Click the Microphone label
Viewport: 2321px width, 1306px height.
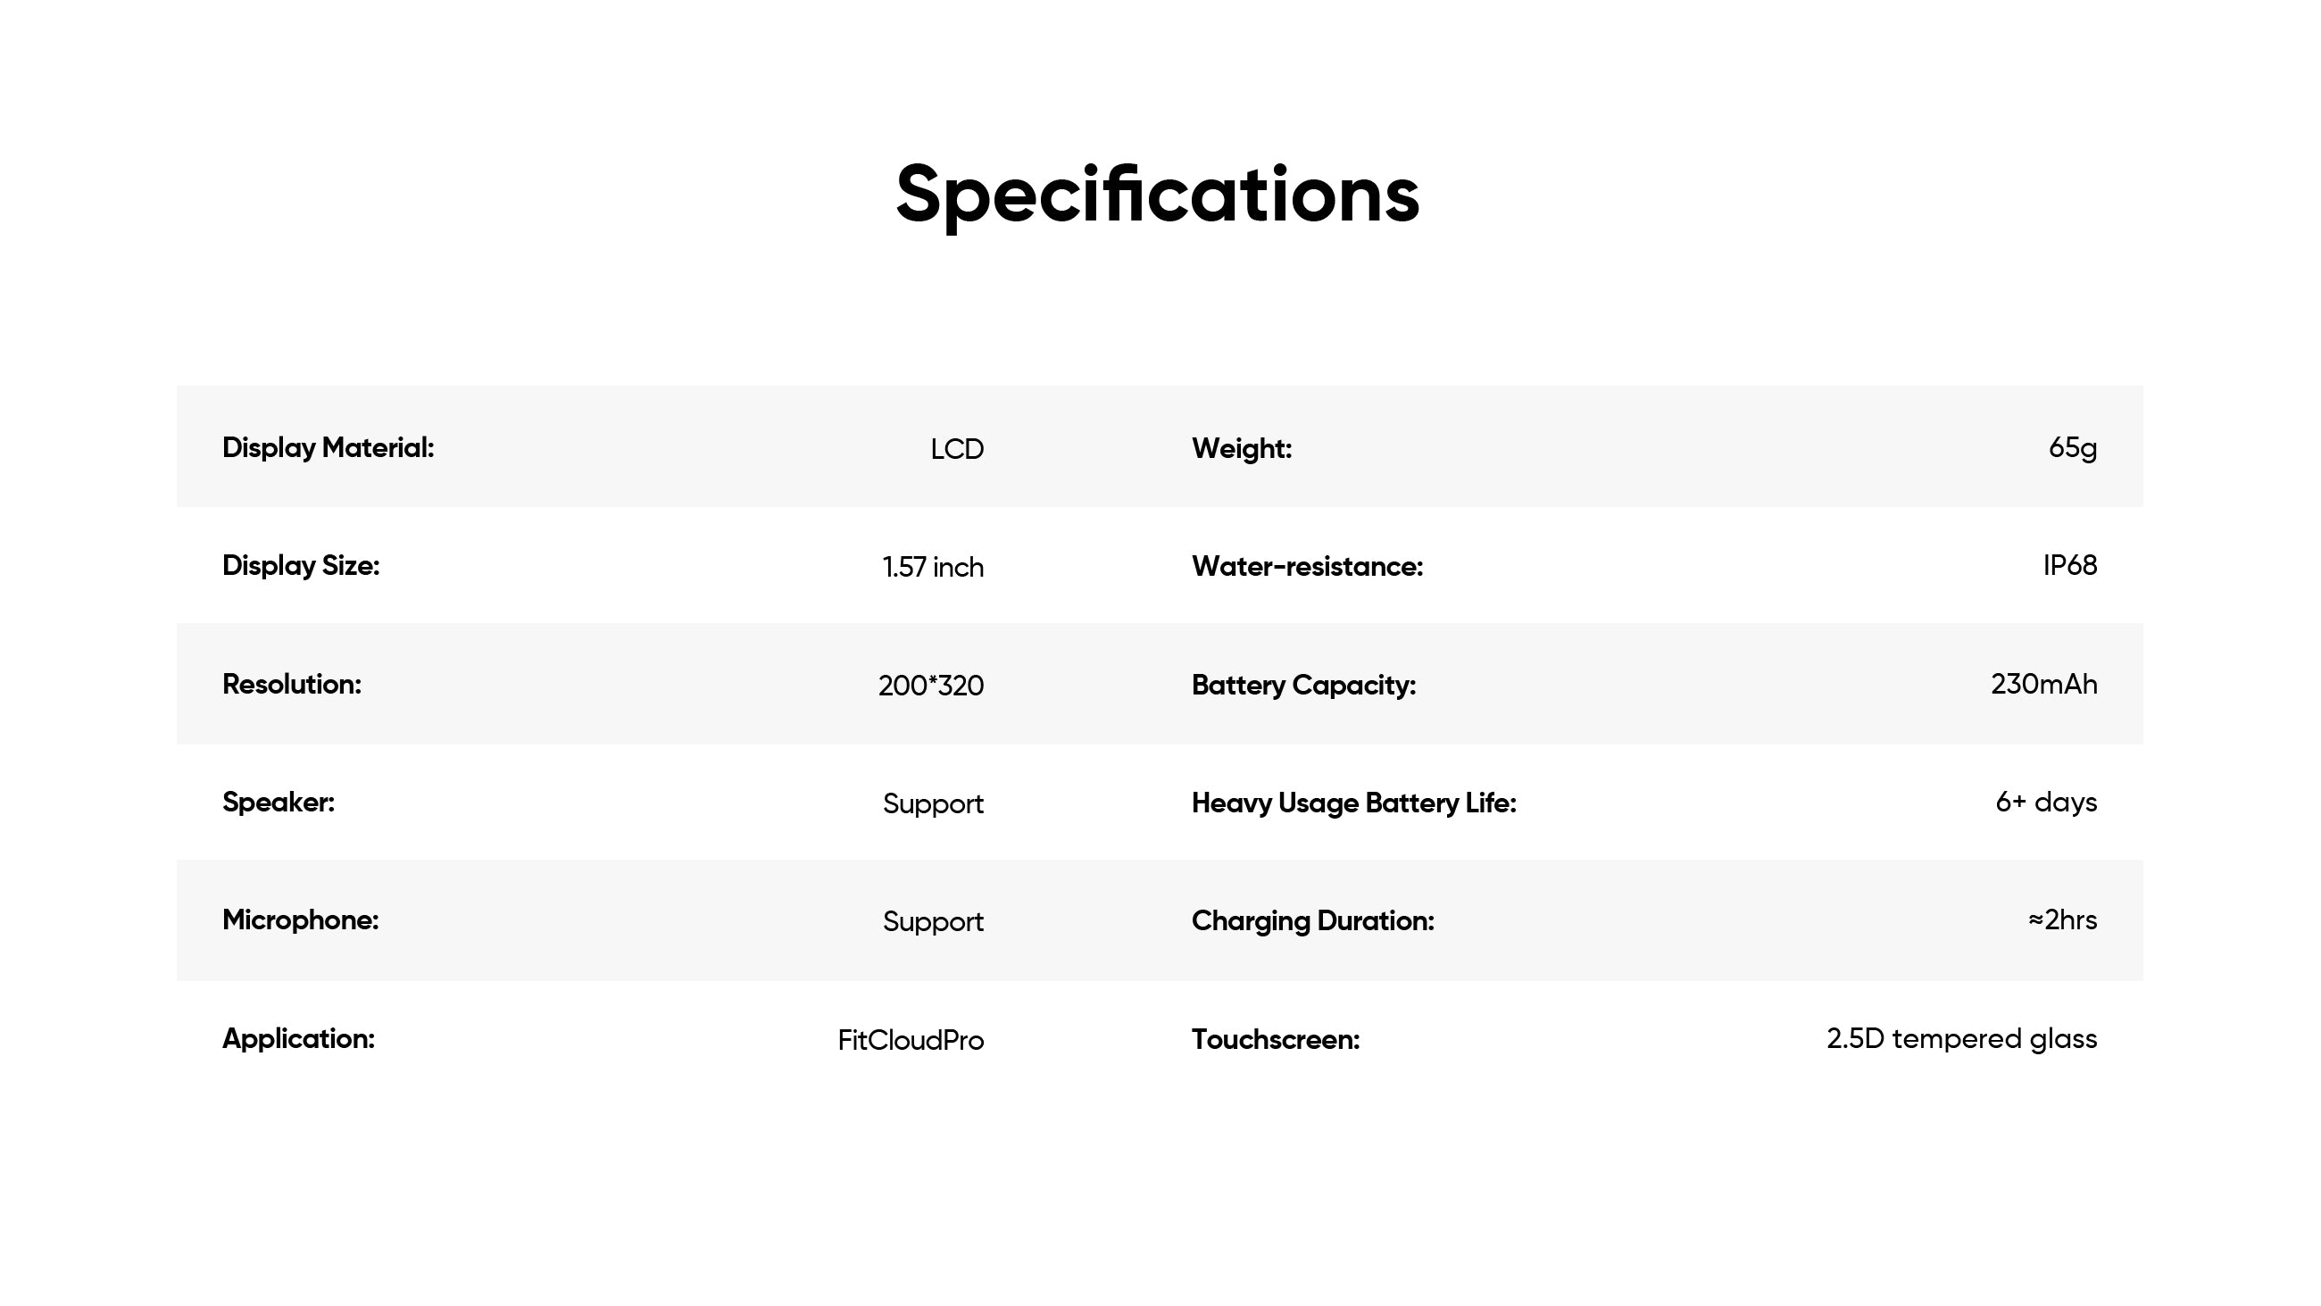(300, 920)
